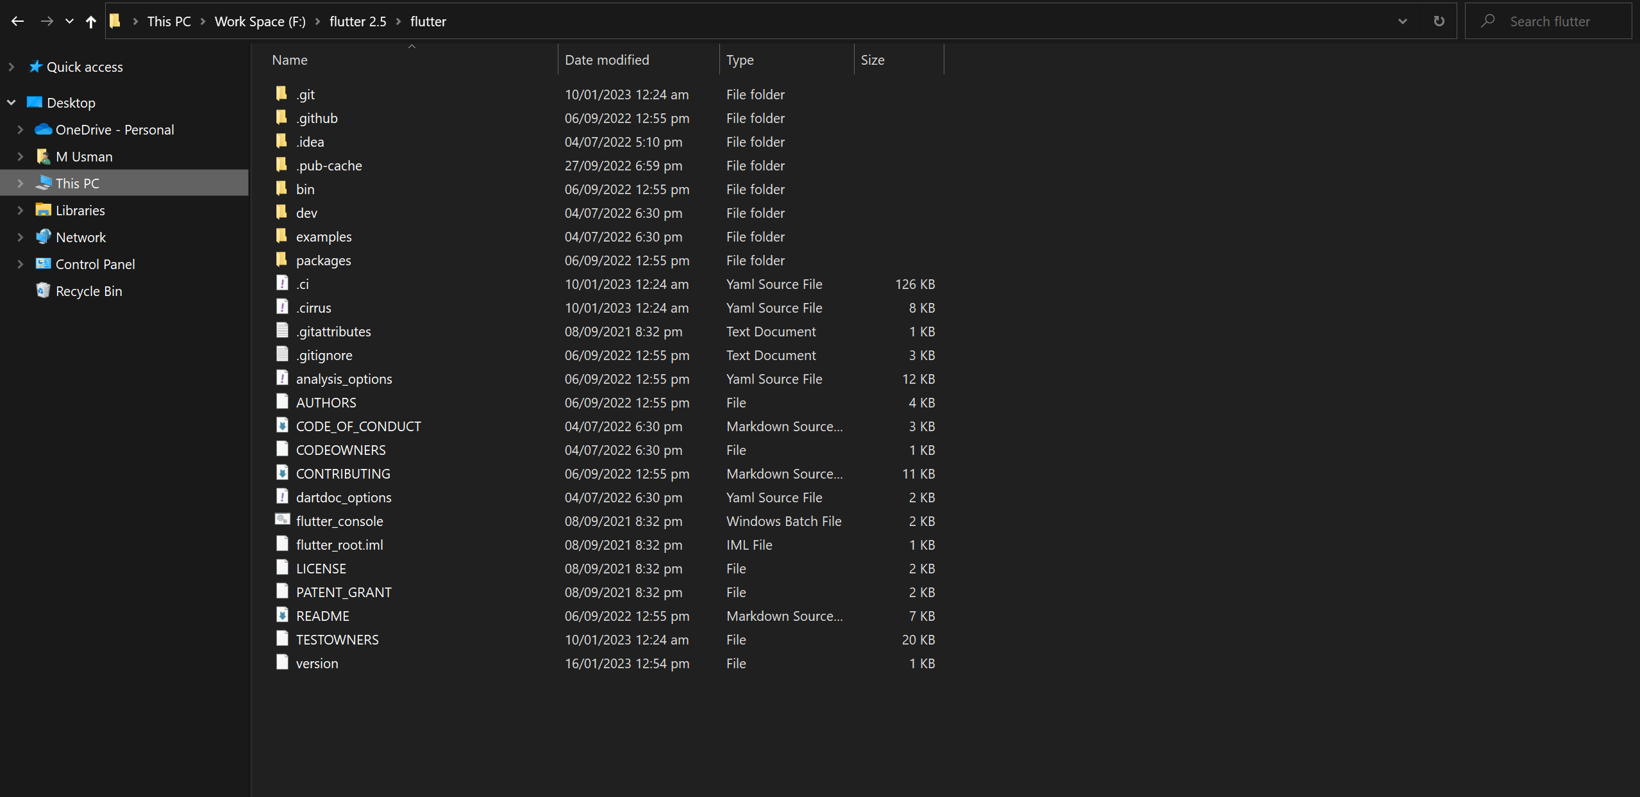This screenshot has width=1640, height=797.
Task: Go back using the back arrow
Action: (17, 21)
